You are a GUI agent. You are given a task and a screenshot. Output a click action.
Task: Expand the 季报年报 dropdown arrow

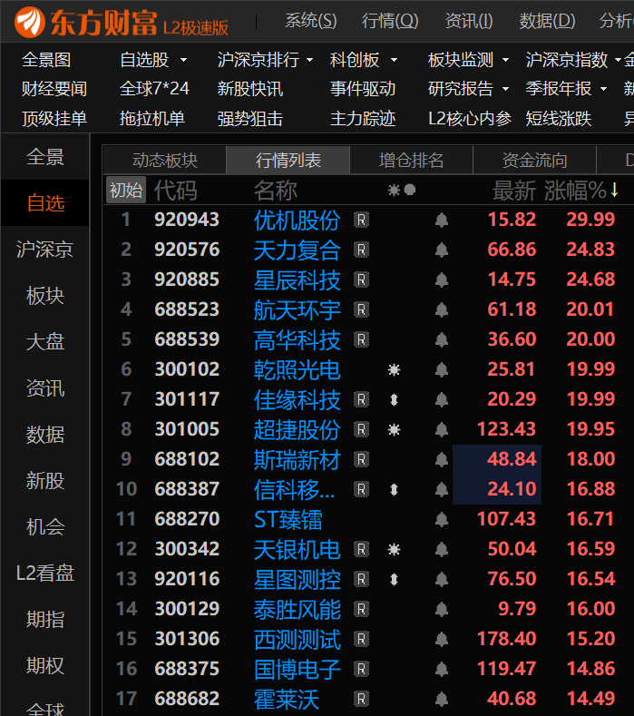[603, 89]
